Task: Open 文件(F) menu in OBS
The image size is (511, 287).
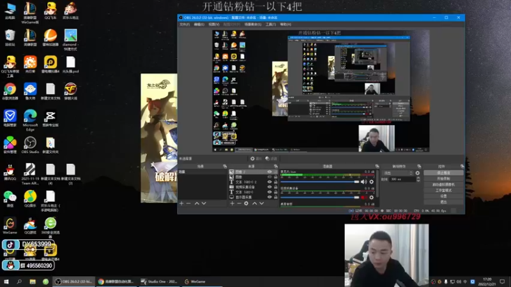Action: (x=185, y=24)
